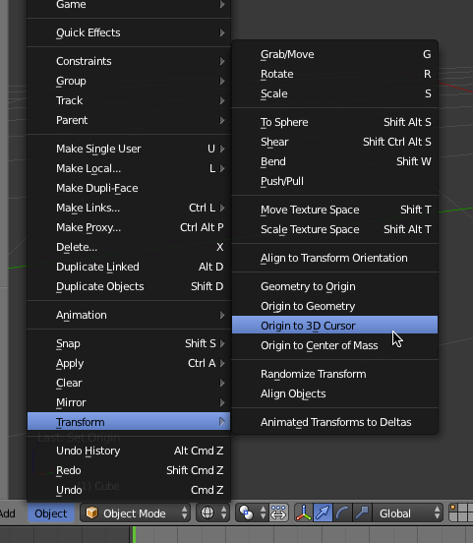
Task: Expand the Apply submenu
Action: (x=129, y=363)
